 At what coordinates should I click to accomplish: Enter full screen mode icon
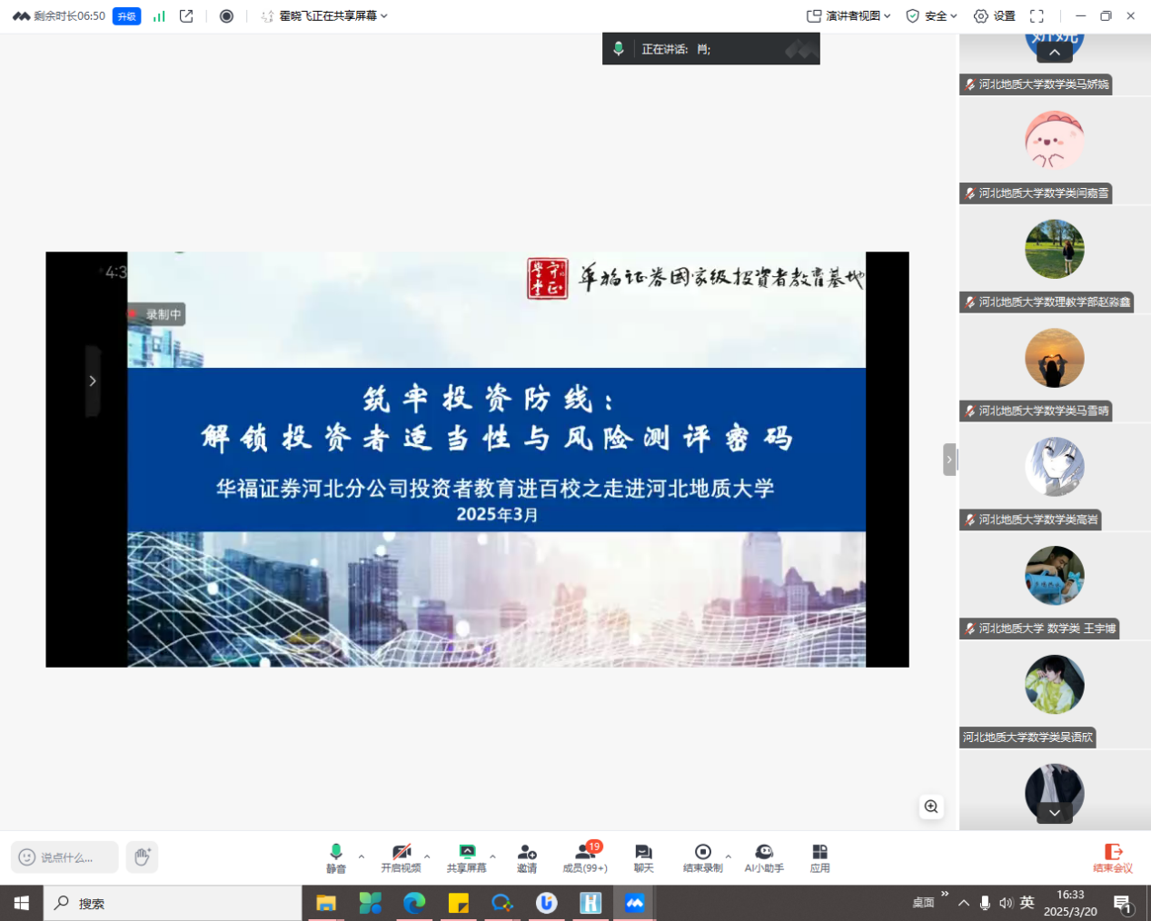click(1037, 16)
